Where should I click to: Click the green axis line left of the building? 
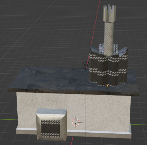[8, 119]
